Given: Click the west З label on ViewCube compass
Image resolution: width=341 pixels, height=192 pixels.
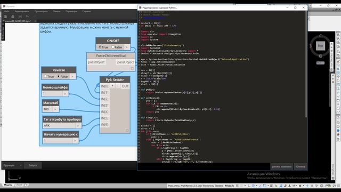Looking at the screenshot, I should point(311,46).
